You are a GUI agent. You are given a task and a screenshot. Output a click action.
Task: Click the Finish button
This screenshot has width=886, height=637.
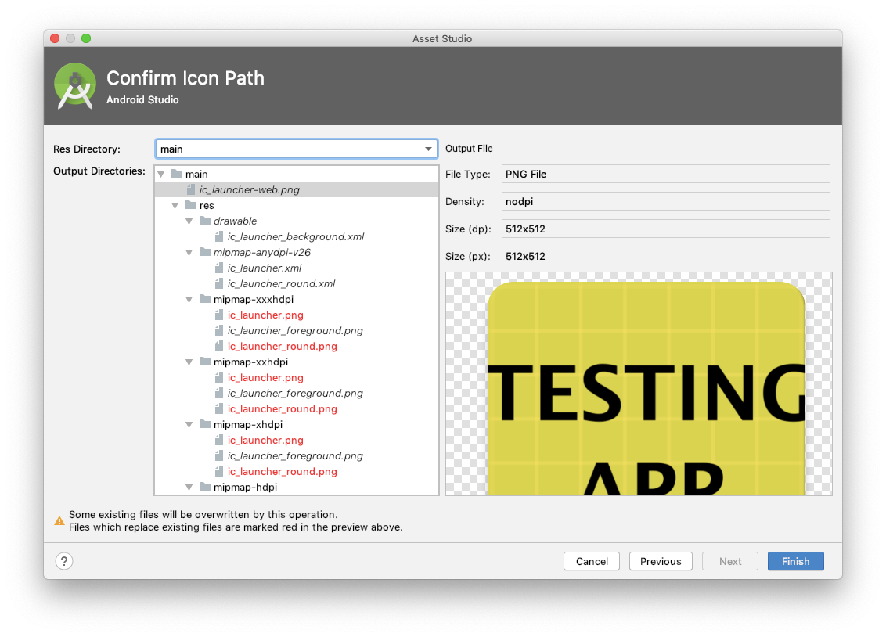[795, 561]
